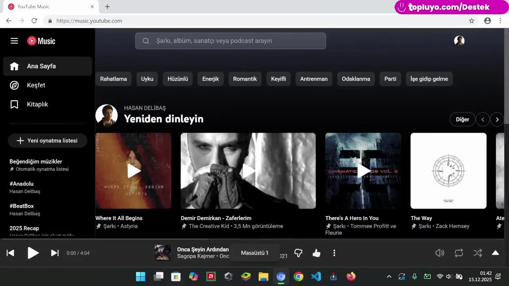Open Hasan Delibaş profile picture
This screenshot has width=509, height=286.
pos(107,116)
